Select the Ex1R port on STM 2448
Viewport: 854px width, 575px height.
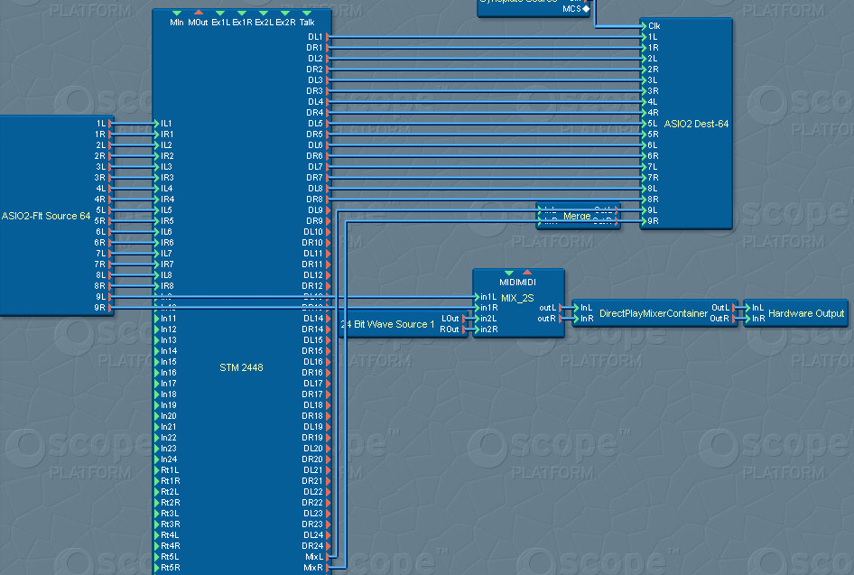(x=242, y=13)
